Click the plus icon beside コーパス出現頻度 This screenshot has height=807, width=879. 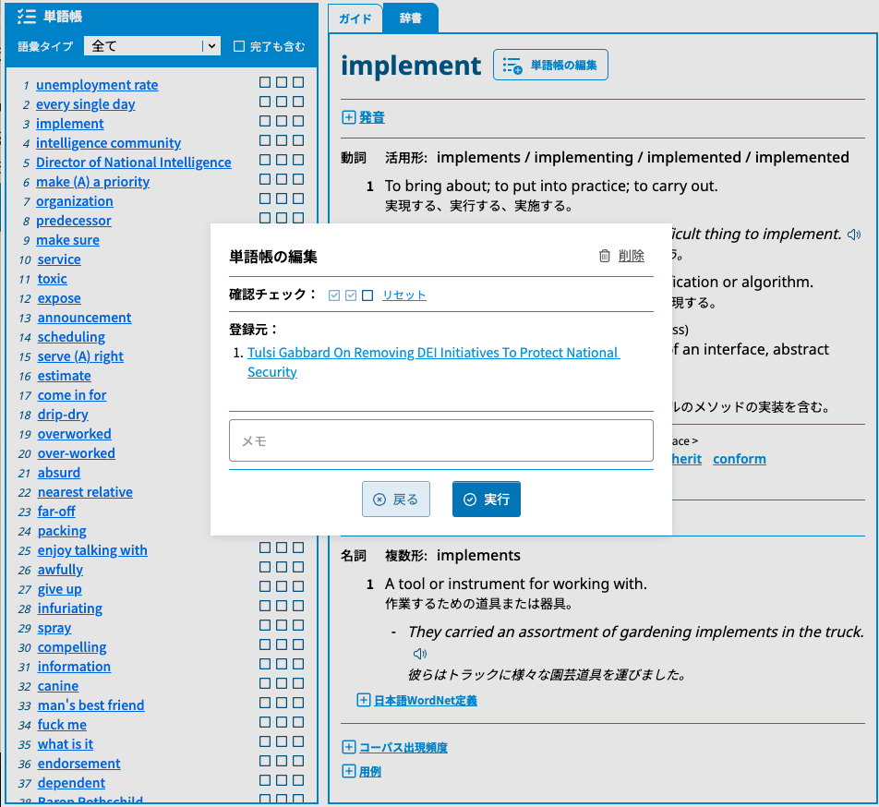point(349,747)
